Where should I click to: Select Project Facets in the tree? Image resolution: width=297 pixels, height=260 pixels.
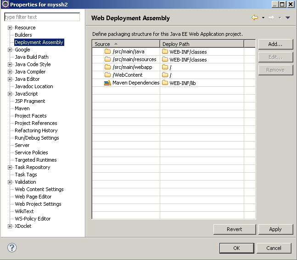30,116
